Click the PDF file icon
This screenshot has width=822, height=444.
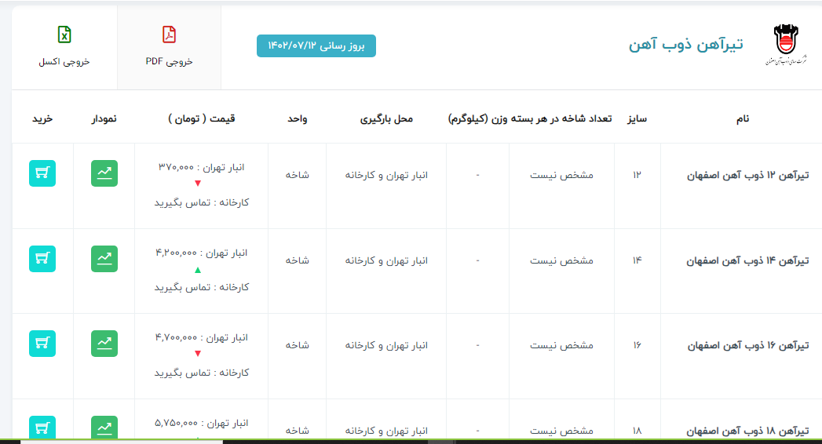pyautogui.click(x=169, y=35)
